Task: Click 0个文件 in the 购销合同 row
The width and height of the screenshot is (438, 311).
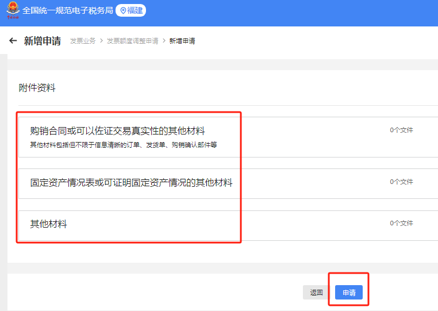Action: point(401,130)
